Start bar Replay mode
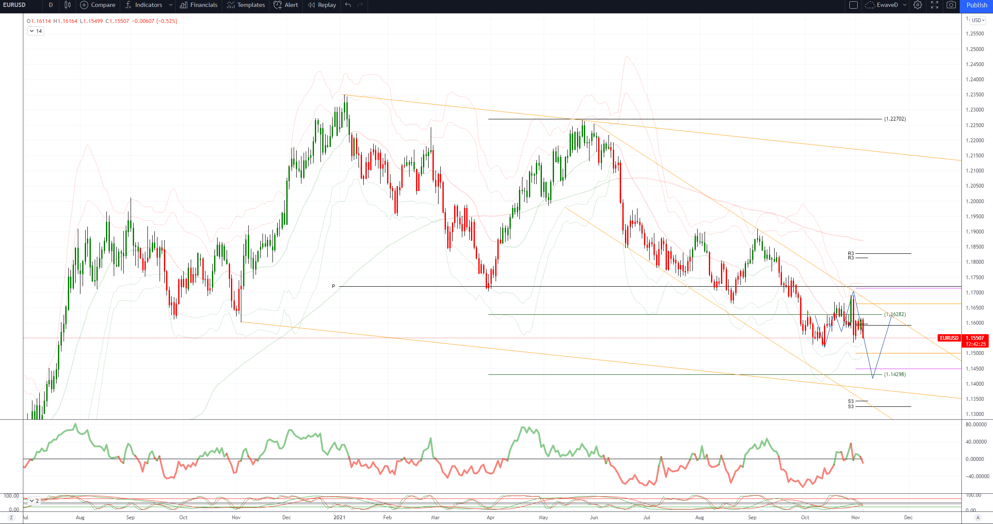 point(322,5)
